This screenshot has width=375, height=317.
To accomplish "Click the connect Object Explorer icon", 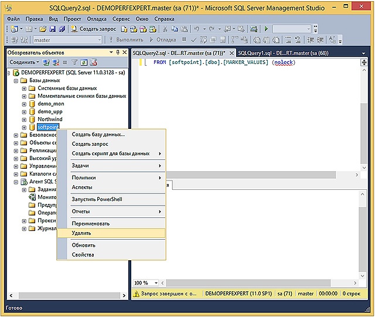I will pos(46,62).
